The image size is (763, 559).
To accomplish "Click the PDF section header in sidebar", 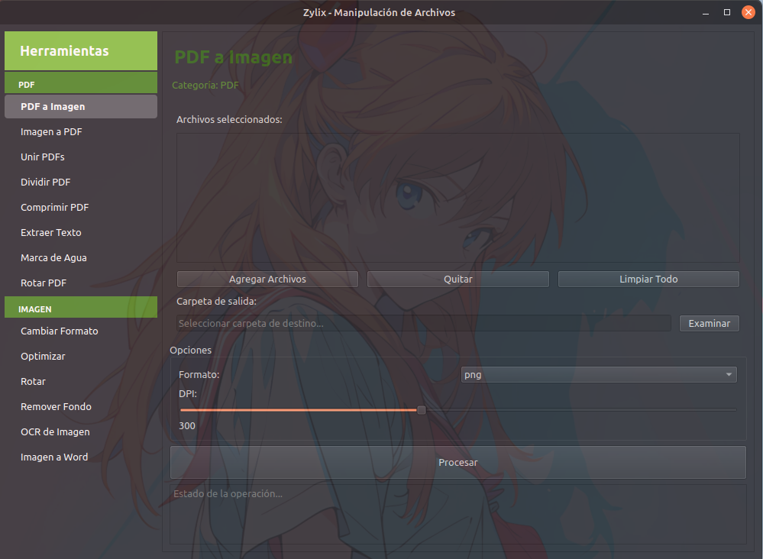I will 81,82.
